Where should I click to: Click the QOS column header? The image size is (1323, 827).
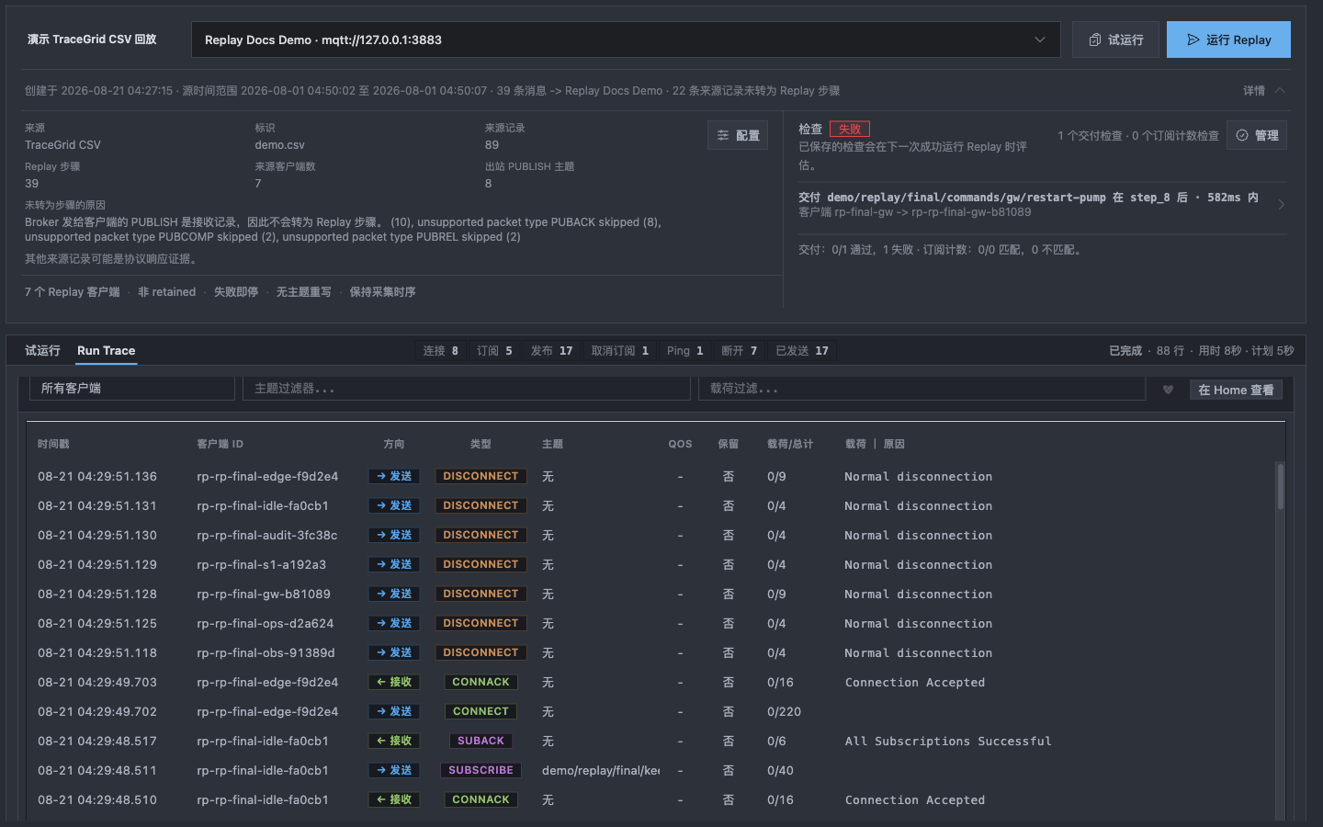[680, 444]
